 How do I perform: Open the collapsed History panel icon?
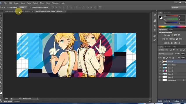pyautogui.click(x=155, y=15)
